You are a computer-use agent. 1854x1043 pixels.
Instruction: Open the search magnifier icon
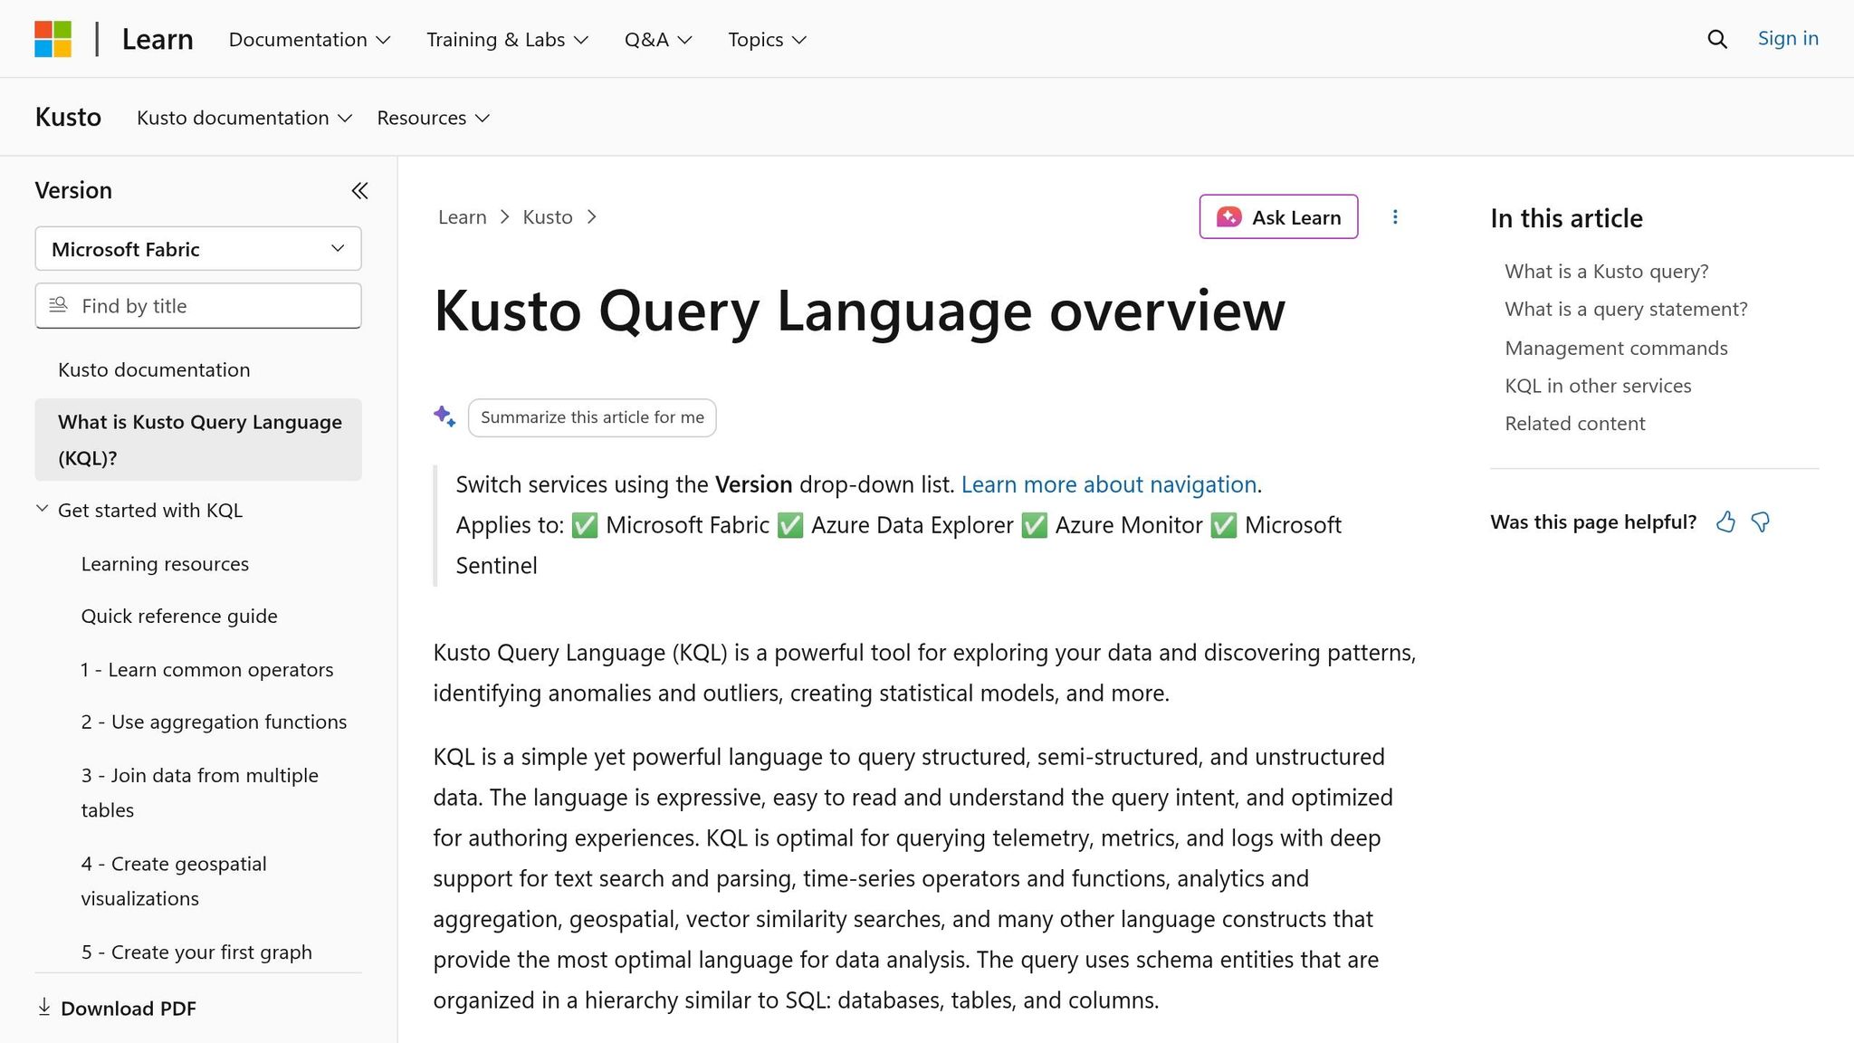[x=1717, y=39]
